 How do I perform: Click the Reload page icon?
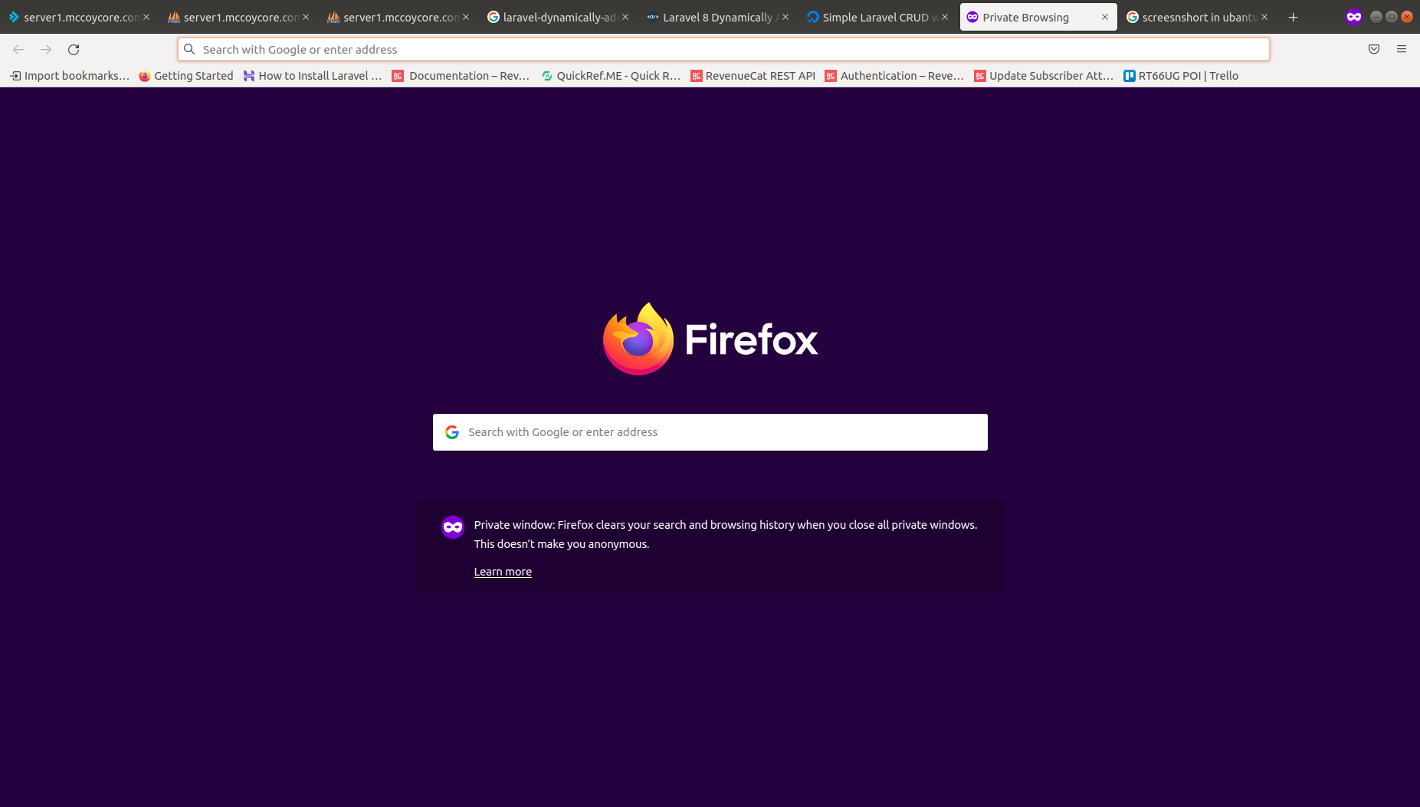[x=74, y=50]
